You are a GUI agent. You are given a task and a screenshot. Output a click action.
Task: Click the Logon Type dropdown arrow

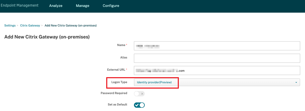pyautogui.click(x=296, y=82)
